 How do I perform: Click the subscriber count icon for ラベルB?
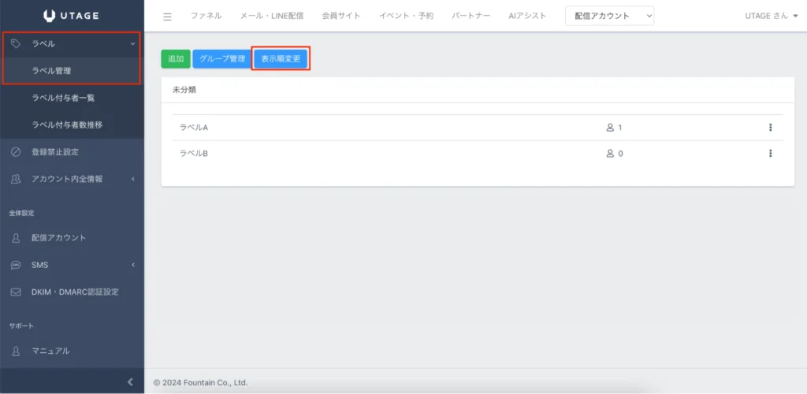pyautogui.click(x=611, y=153)
